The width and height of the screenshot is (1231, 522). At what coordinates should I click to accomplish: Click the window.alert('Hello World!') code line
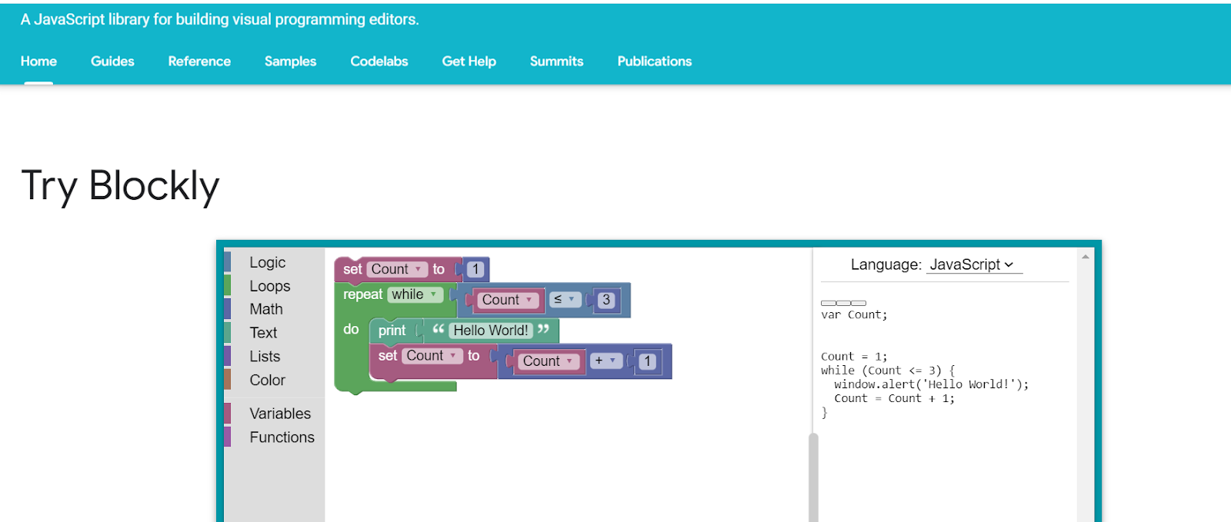[931, 384]
